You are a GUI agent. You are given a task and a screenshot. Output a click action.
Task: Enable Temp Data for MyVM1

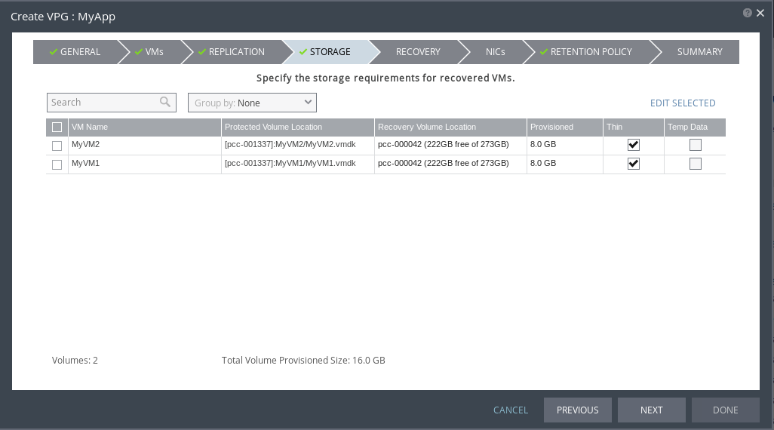(x=696, y=164)
